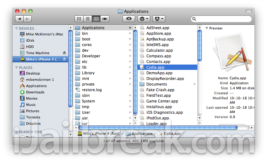
Task: Eject Mike's iPhone 4 volume
Action: (x=64, y=59)
